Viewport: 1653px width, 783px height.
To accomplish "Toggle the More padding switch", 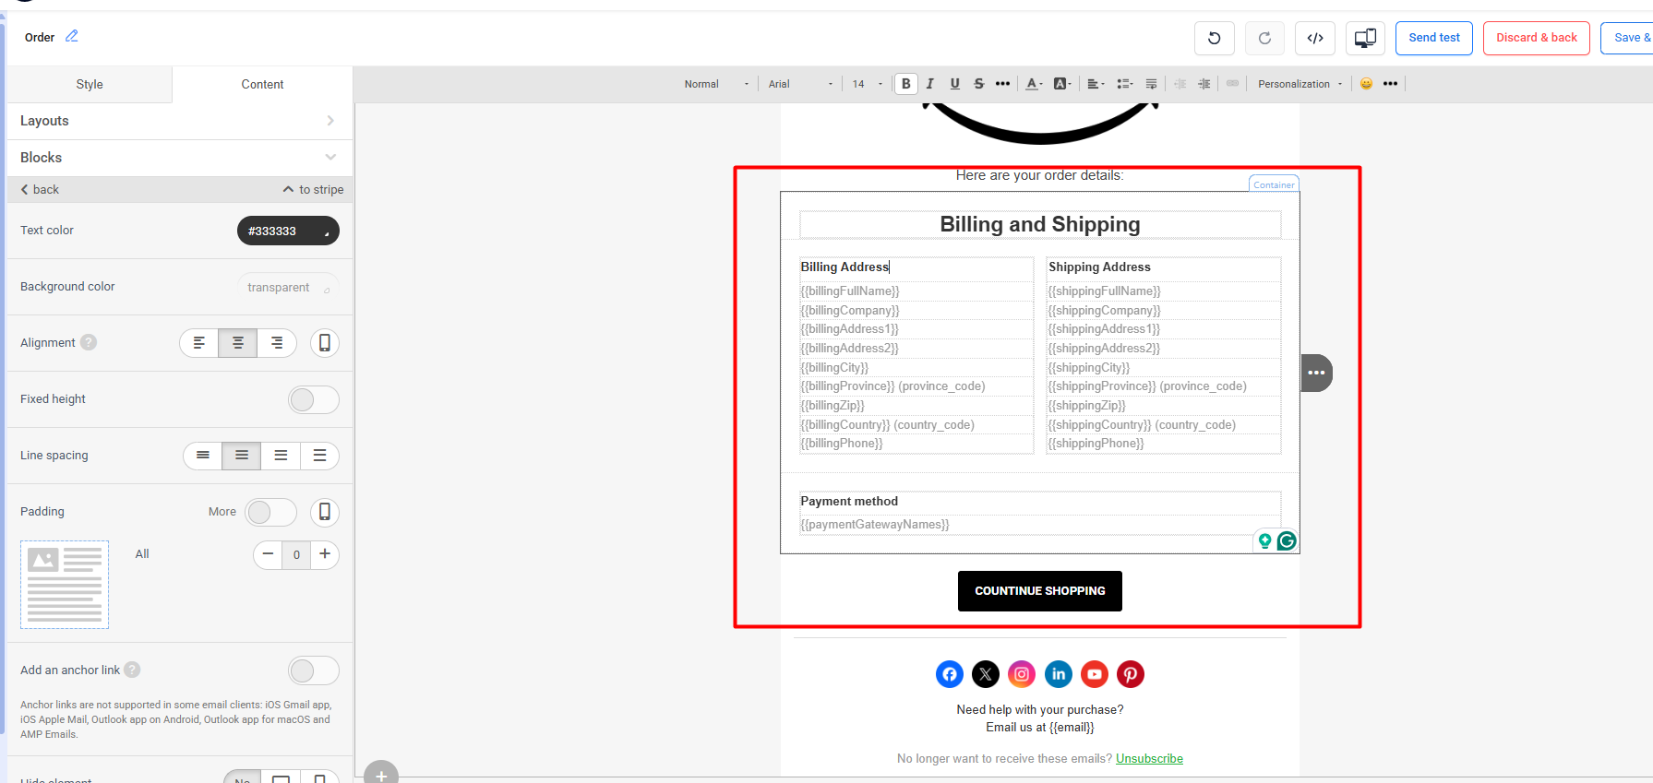I will point(270,512).
